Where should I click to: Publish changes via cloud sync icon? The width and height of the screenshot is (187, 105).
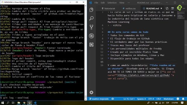(112, 99)
